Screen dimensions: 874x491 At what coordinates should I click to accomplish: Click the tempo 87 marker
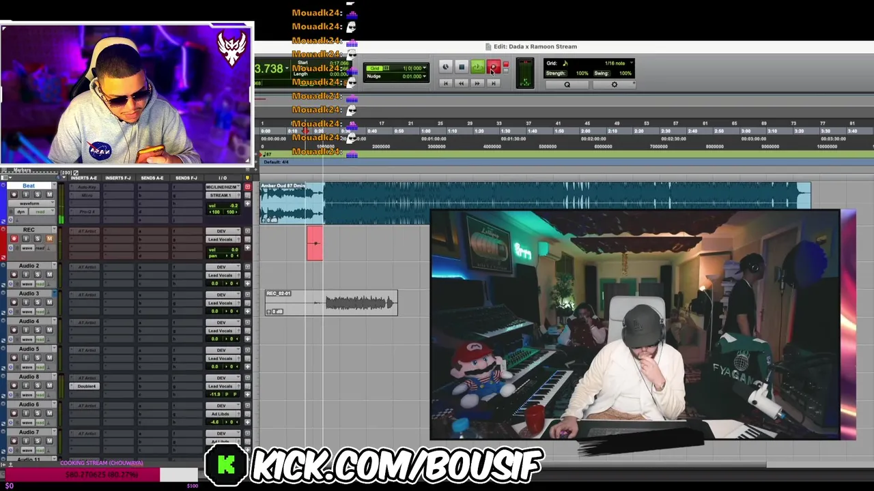pos(267,154)
